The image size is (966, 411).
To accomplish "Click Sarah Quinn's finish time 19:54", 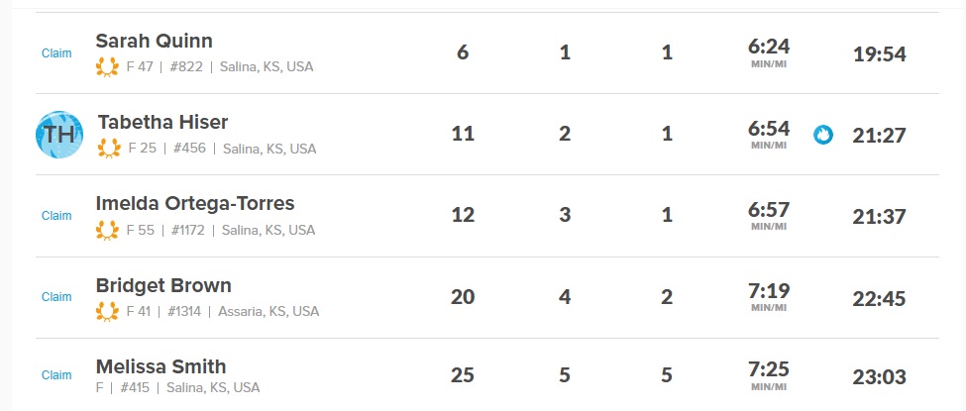I will click(879, 53).
